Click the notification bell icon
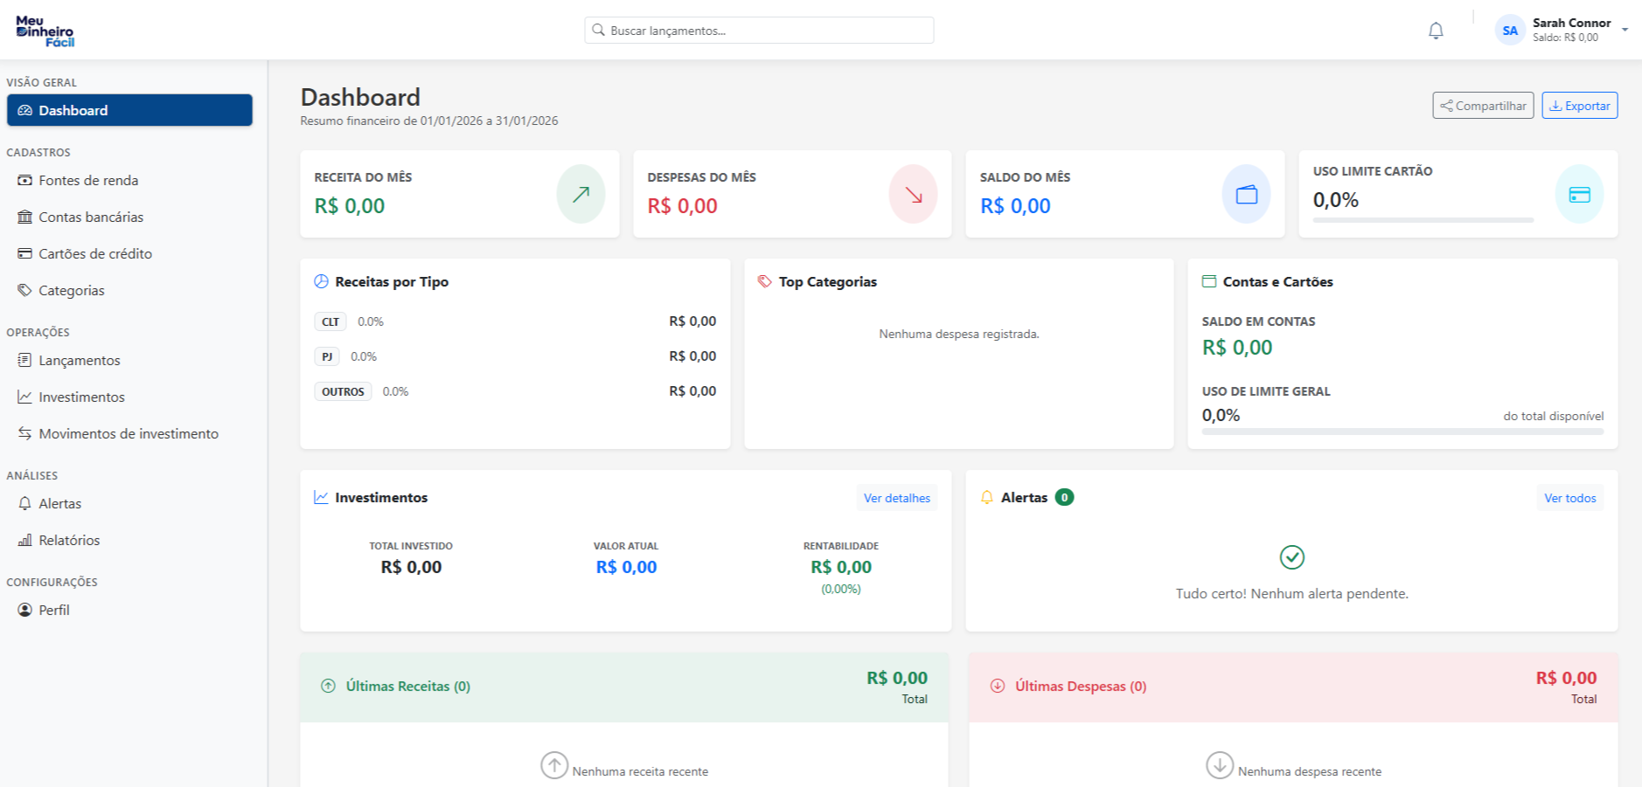The image size is (1642, 787). 1435,29
